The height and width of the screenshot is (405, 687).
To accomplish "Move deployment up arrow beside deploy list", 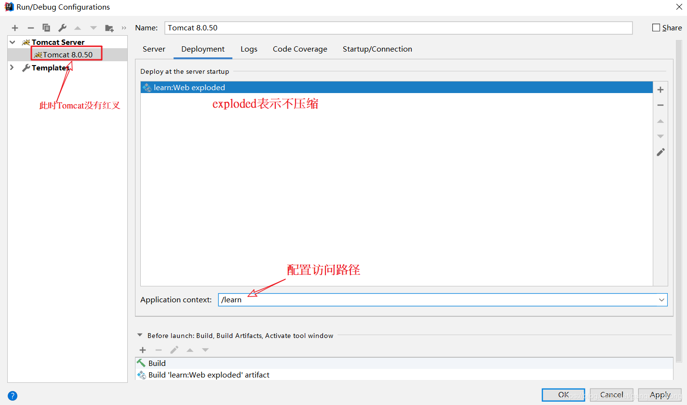I will point(660,121).
